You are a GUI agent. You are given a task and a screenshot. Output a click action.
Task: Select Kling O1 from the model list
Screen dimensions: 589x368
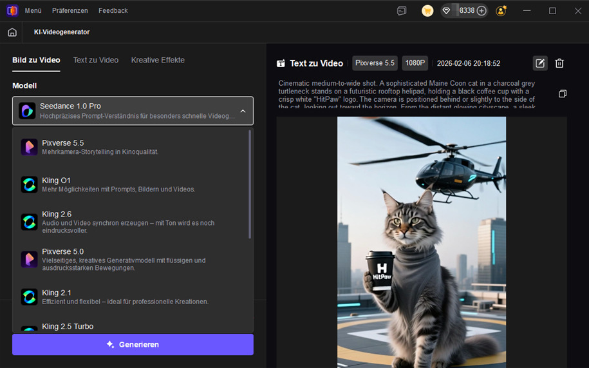point(130,184)
